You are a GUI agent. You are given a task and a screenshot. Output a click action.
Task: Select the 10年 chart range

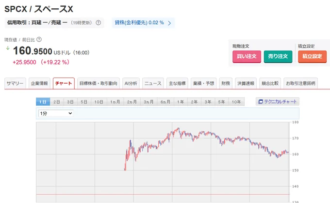coord(236,101)
